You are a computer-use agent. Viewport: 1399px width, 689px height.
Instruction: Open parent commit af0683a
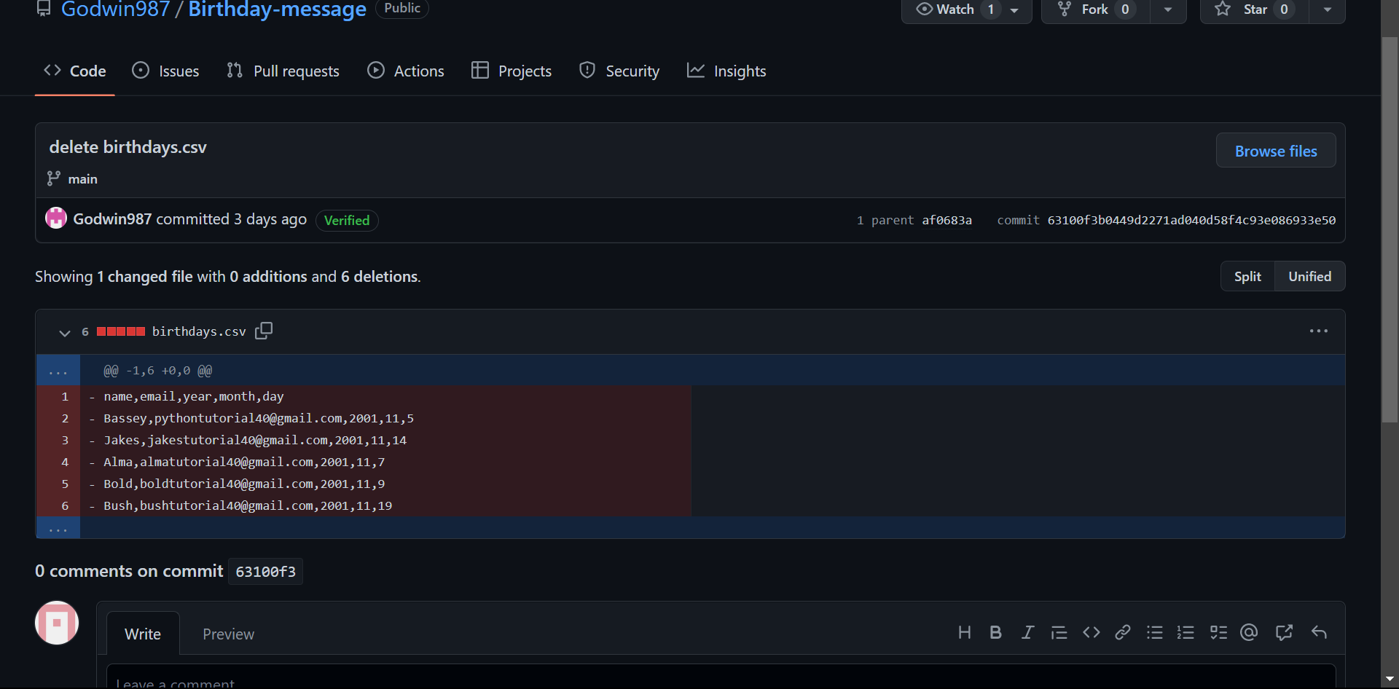[947, 219]
